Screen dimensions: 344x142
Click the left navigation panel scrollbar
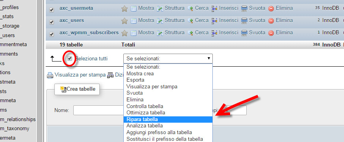[39, 71]
